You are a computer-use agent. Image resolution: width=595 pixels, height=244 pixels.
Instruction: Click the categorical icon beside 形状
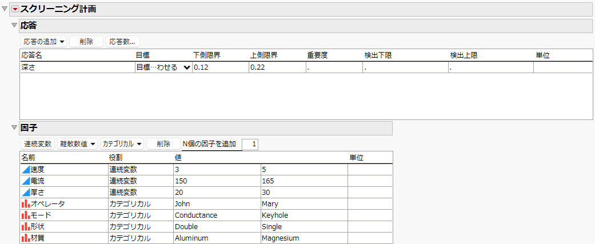25,226
